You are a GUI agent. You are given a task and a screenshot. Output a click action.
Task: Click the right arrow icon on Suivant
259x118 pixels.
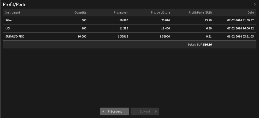[x=156, y=111]
